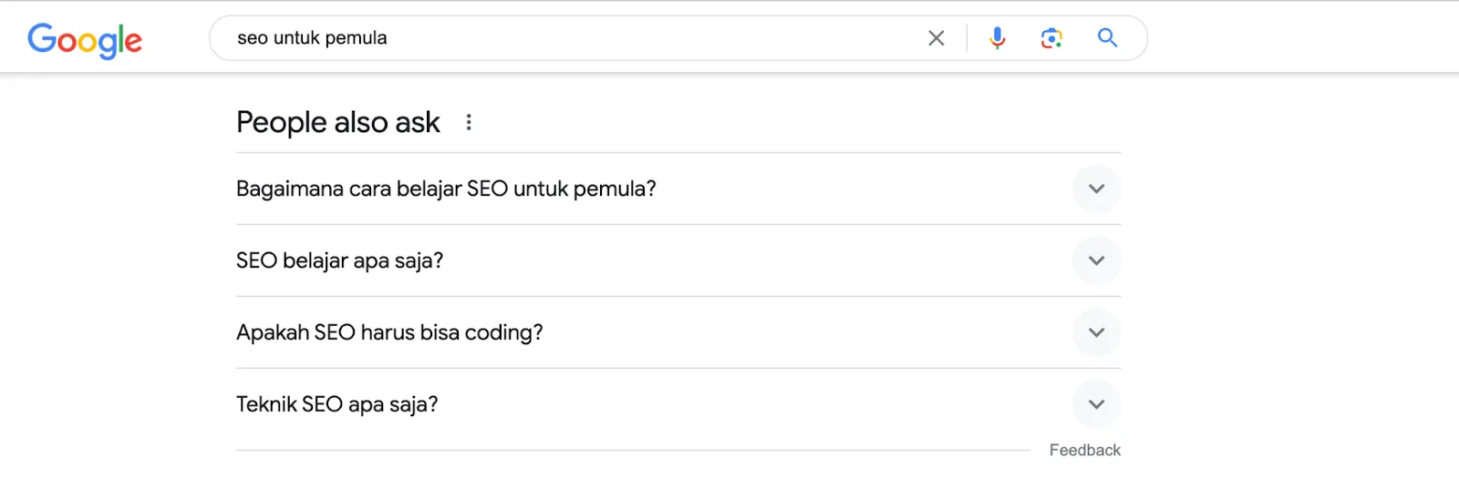Select the question 'SEO belajar apa saja?'
This screenshot has width=1459, height=499.
pos(339,261)
